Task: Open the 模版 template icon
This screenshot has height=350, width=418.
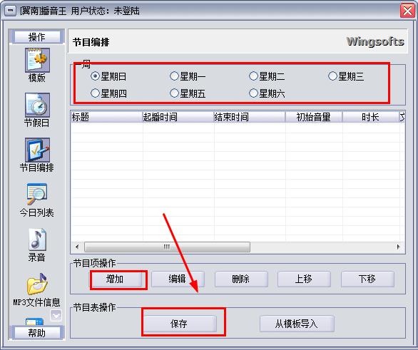Action: point(37,60)
